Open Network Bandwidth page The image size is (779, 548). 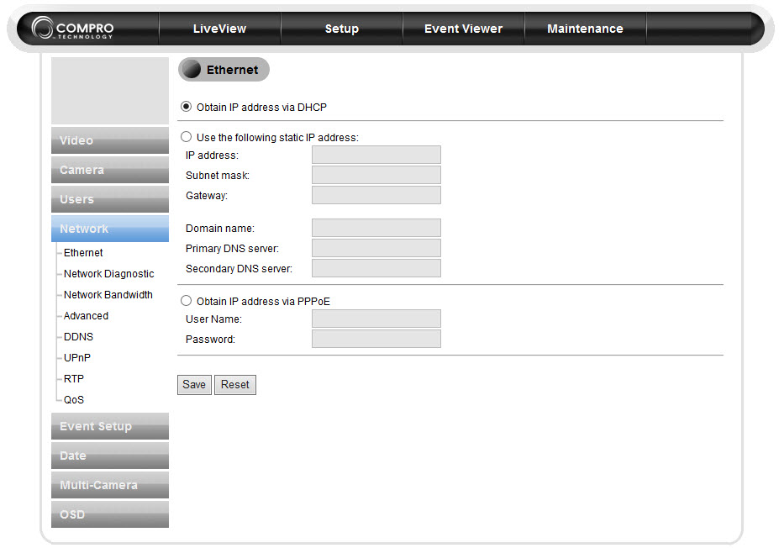coord(108,295)
